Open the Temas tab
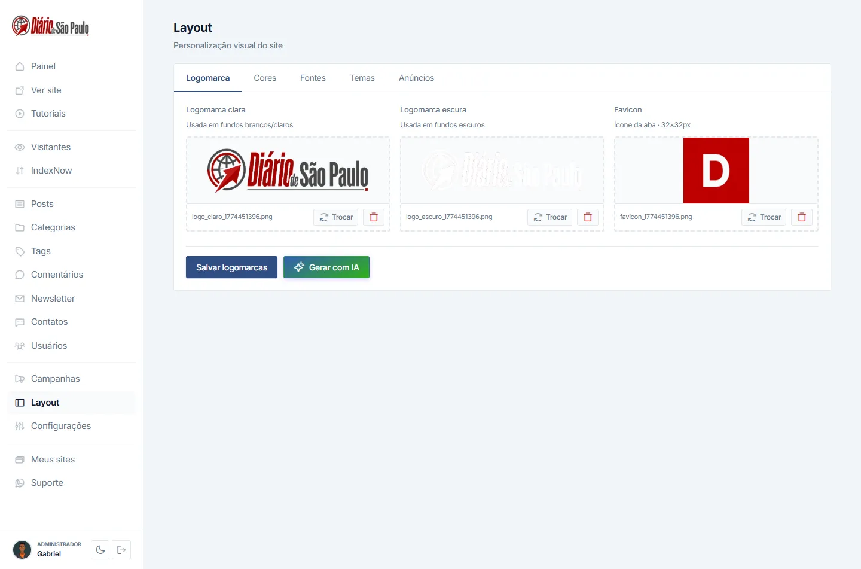Viewport: 861px width, 569px height. tap(362, 78)
